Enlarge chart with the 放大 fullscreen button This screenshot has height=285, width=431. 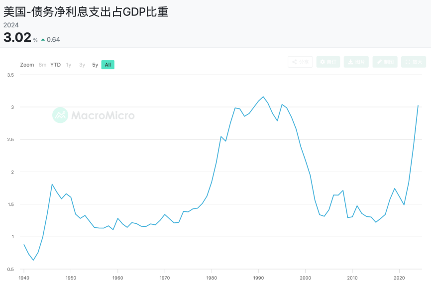tap(414, 62)
